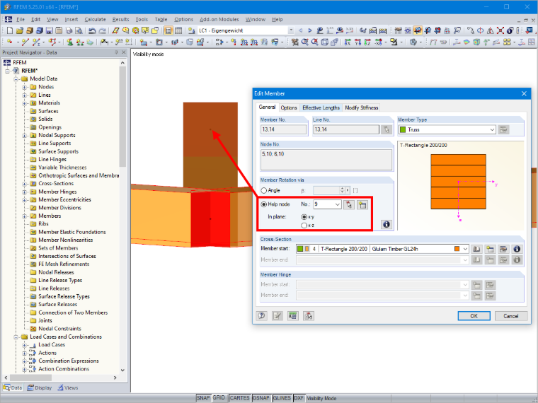The width and height of the screenshot is (538, 403).
Task: Edit cross-section for Member start
Action: click(x=503, y=249)
